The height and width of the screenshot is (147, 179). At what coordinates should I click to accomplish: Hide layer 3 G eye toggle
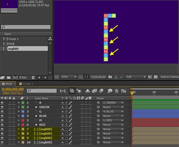point(2,112)
